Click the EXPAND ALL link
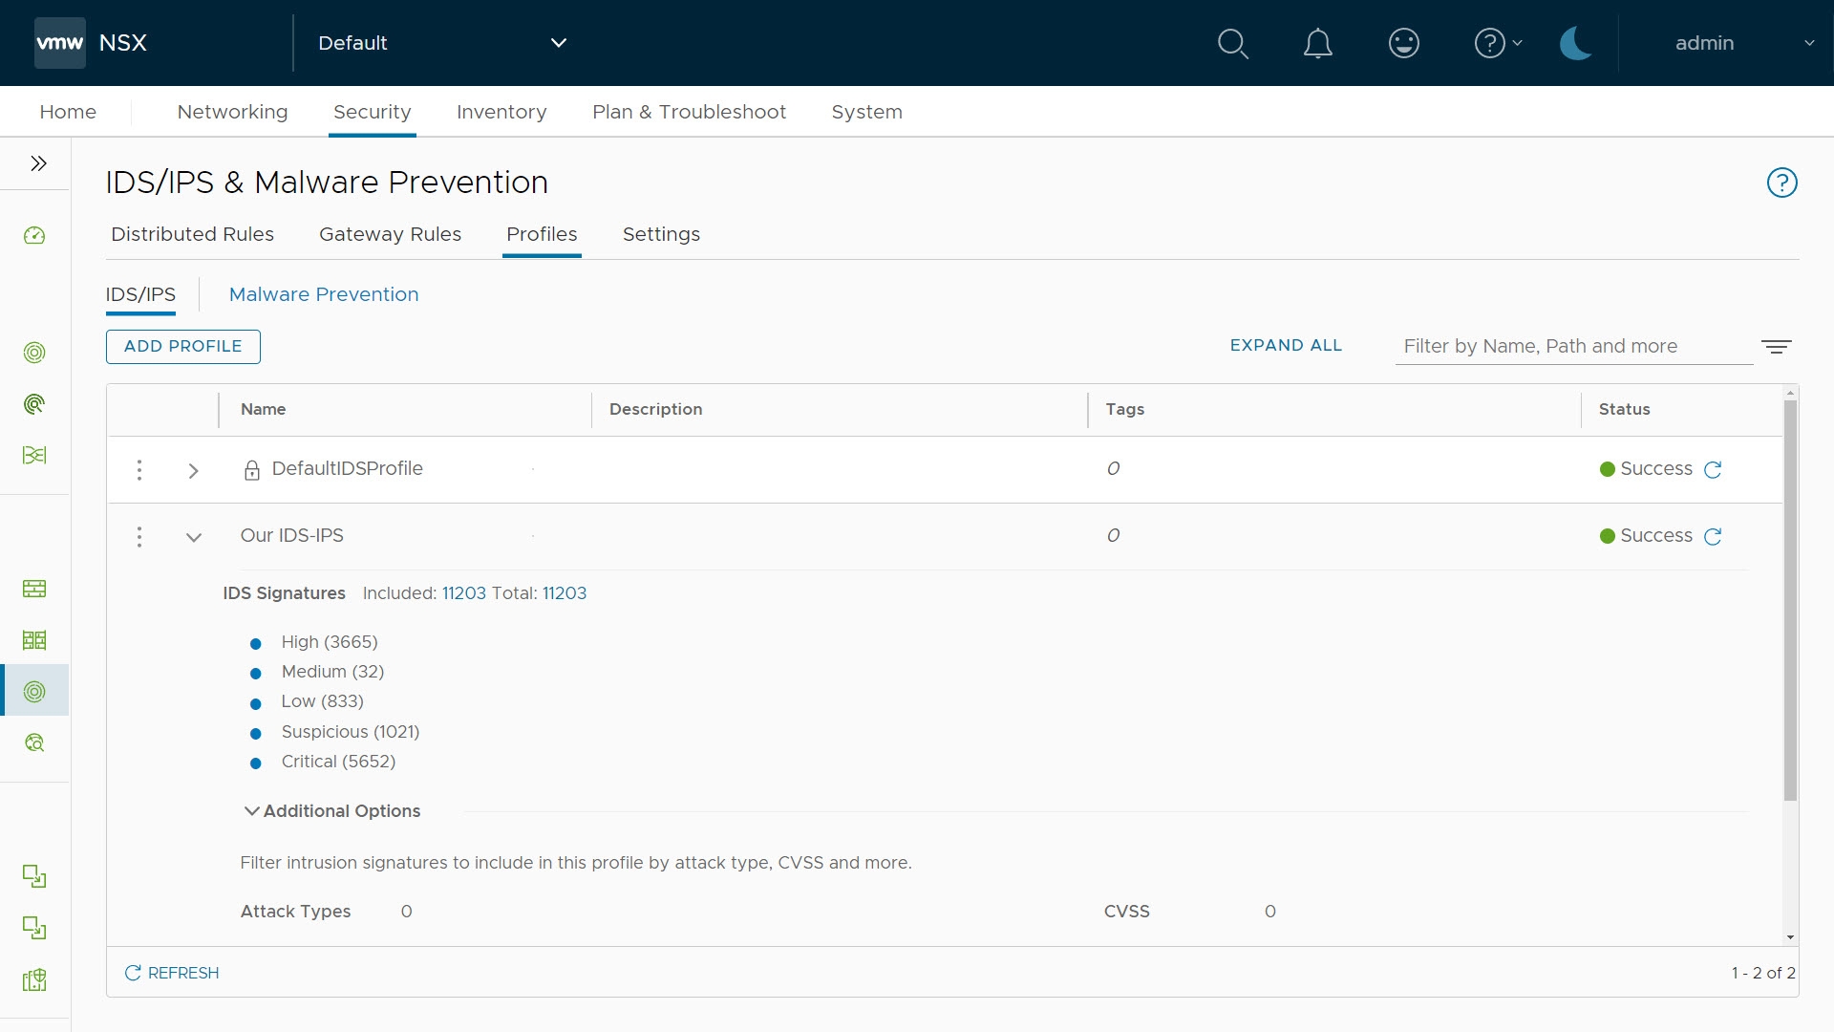 1285,345
